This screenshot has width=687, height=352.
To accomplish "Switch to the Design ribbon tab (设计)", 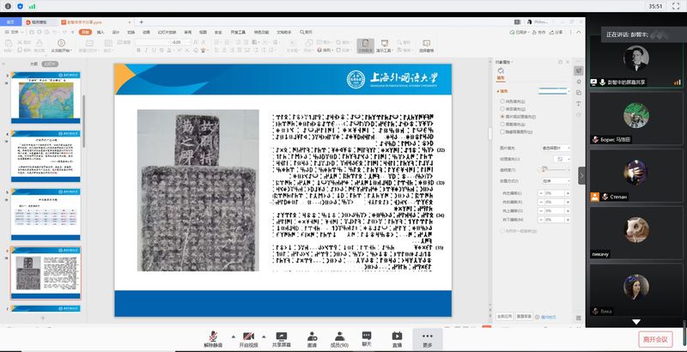I will pyautogui.click(x=116, y=32).
